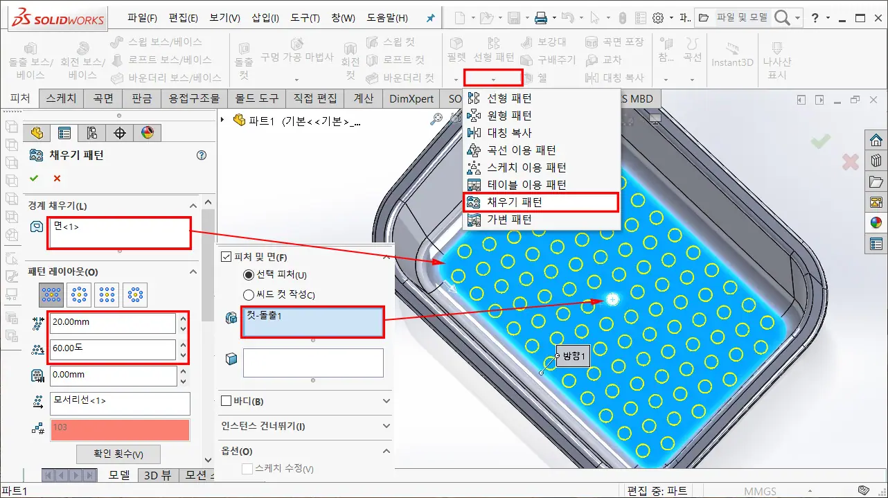Open options gear icon in top toolbar
888x498 pixels.
[658, 18]
